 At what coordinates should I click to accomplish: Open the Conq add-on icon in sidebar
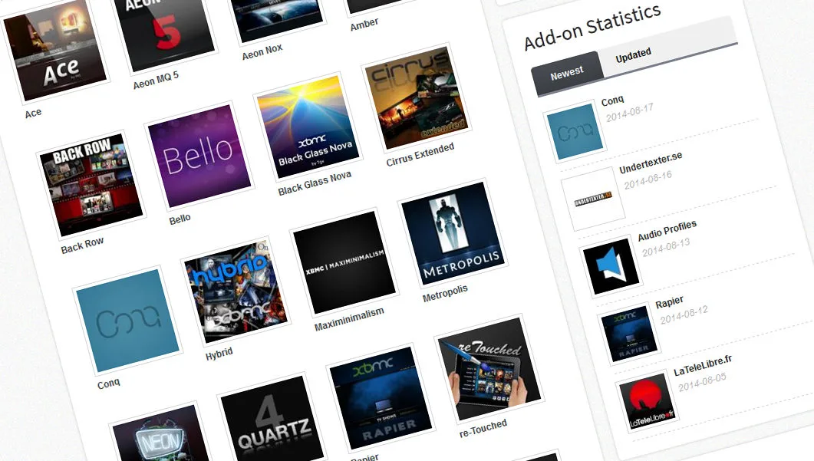tap(576, 130)
